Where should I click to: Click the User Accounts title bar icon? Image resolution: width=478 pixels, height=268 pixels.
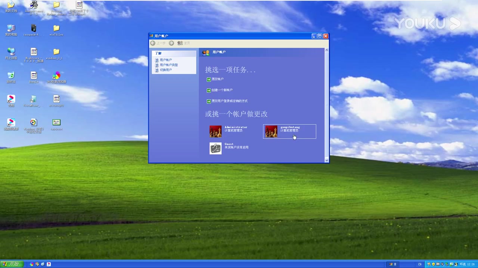pos(152,36)
